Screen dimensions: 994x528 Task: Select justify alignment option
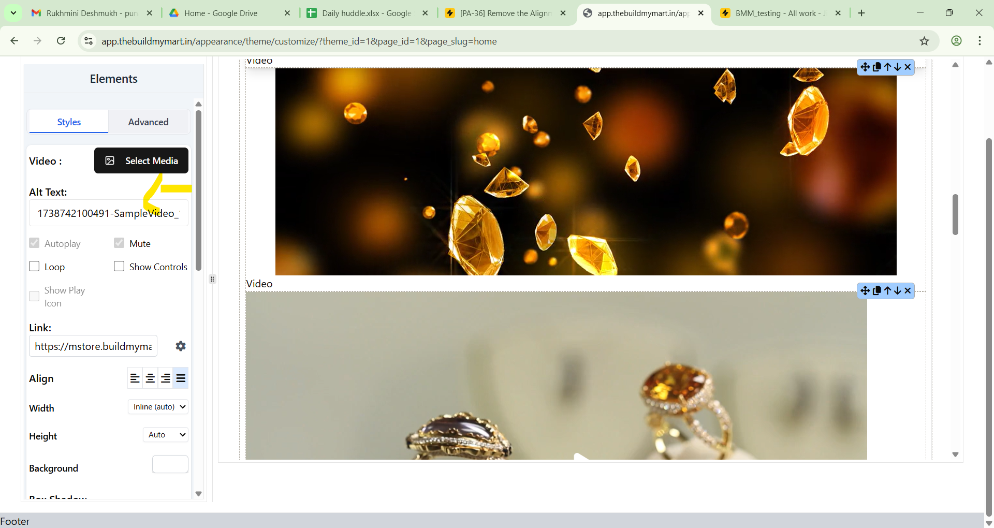point(181,378)
